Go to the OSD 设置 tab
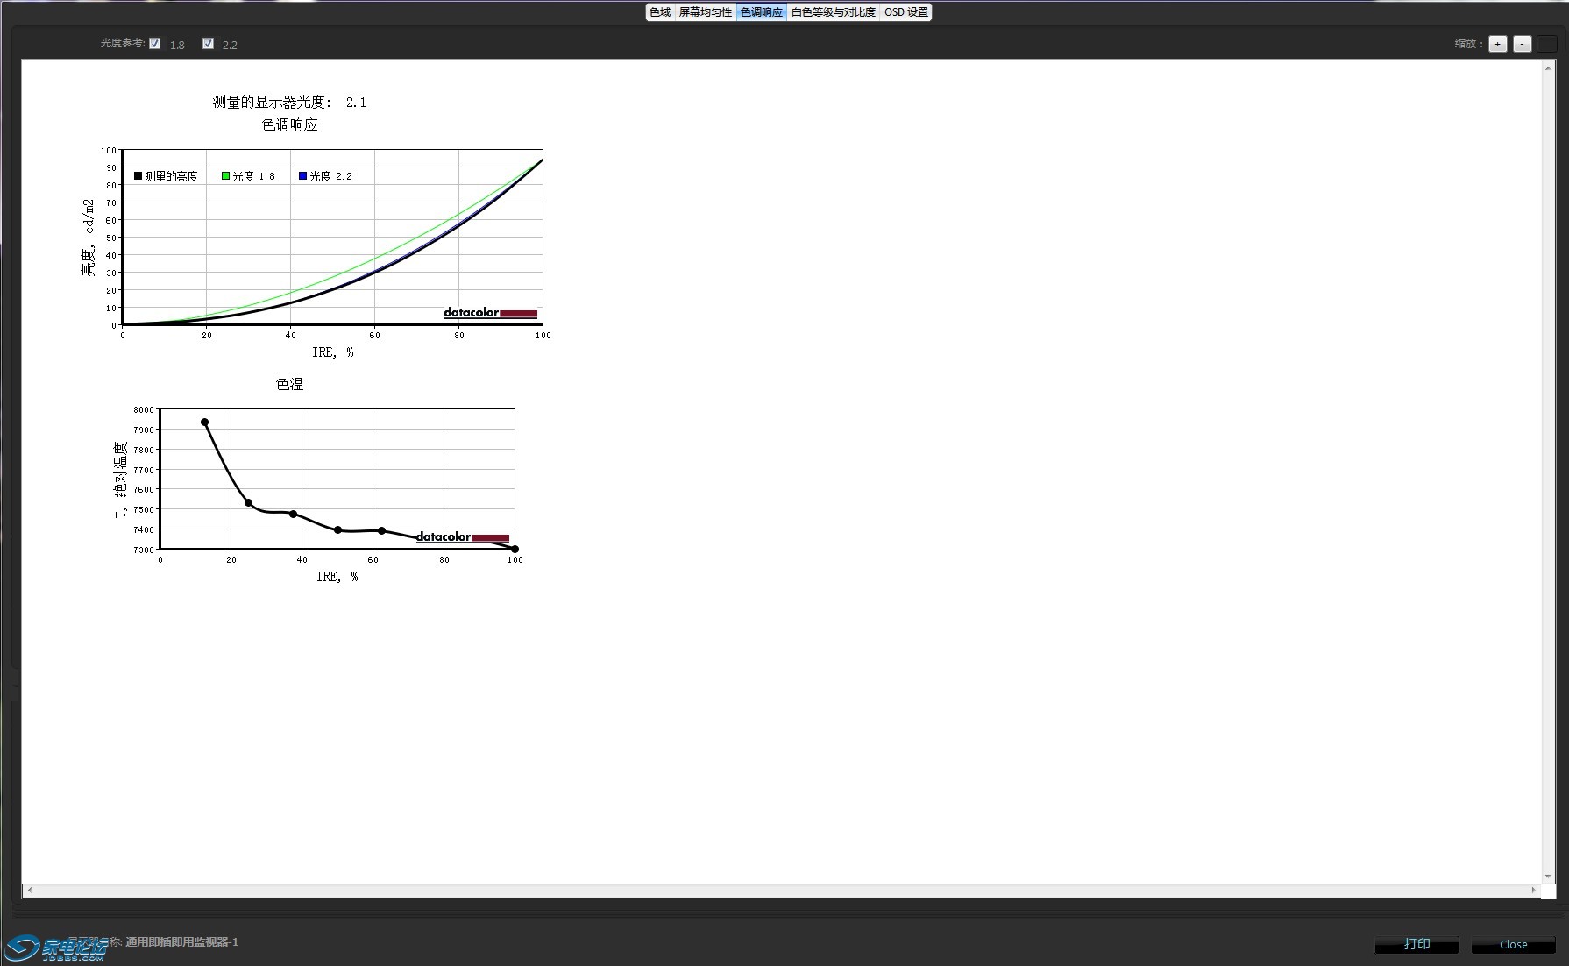This screenshot has height=966, width=1569. [905, 12]
